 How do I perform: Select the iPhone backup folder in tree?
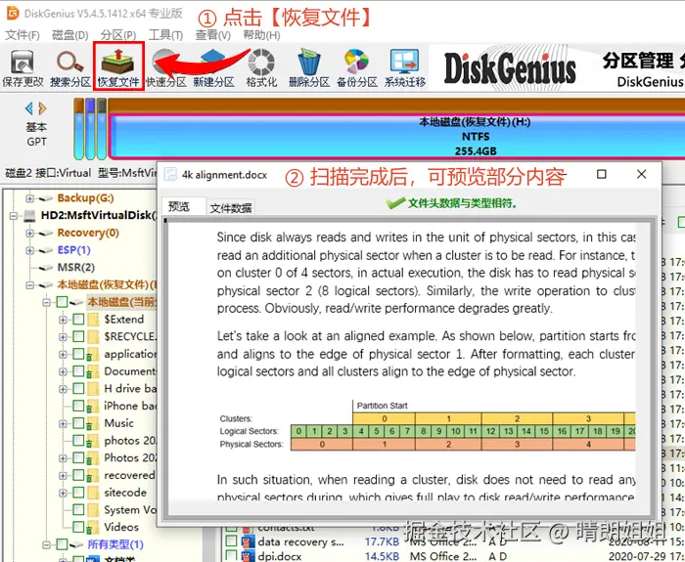(x=130, y=406)
